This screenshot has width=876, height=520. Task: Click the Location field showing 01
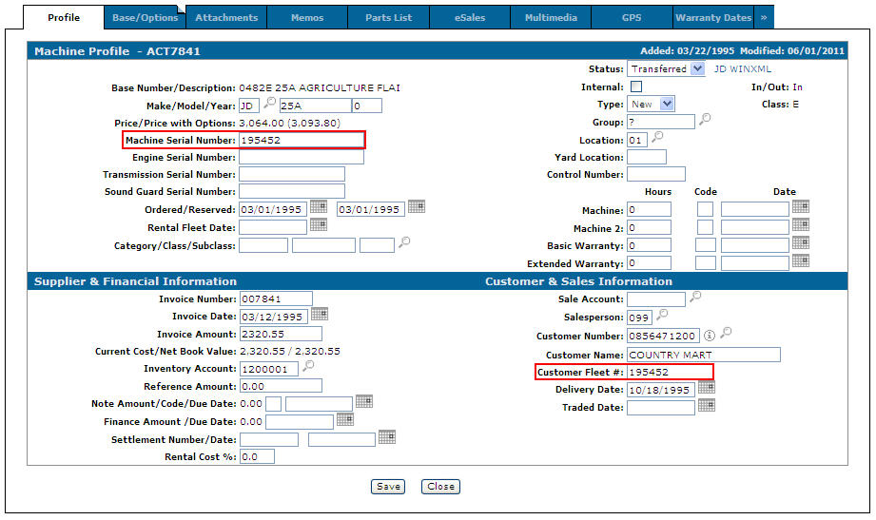(x=637, y=140)
